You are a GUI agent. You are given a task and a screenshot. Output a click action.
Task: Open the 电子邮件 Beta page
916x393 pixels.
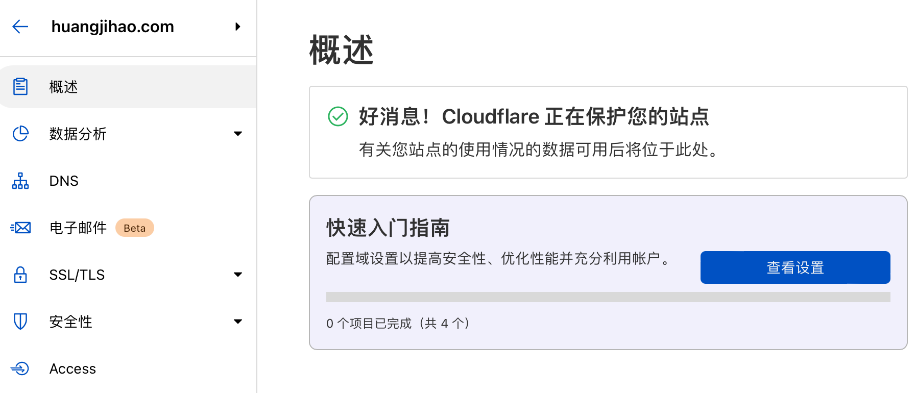tap(78, 228)
